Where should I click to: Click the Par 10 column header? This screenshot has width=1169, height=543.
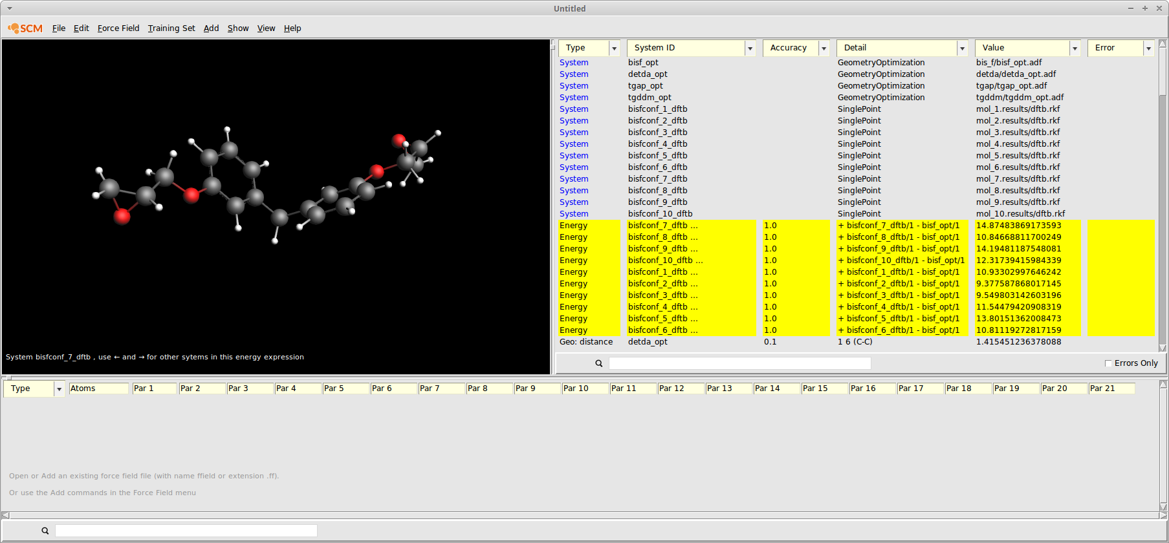point(585,389)
